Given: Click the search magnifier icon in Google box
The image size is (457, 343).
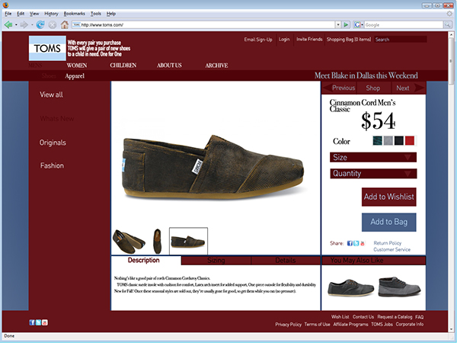Looking at the screenshot, I should click(x=448, y=25).
